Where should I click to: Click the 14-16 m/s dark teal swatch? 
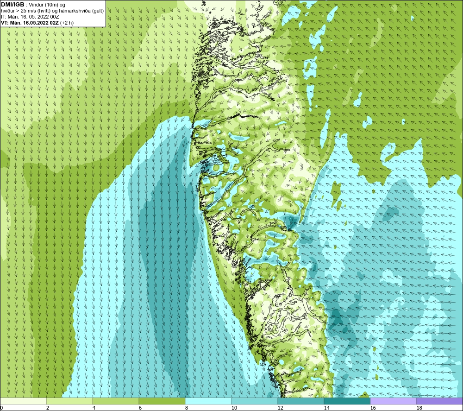[347, 401]
